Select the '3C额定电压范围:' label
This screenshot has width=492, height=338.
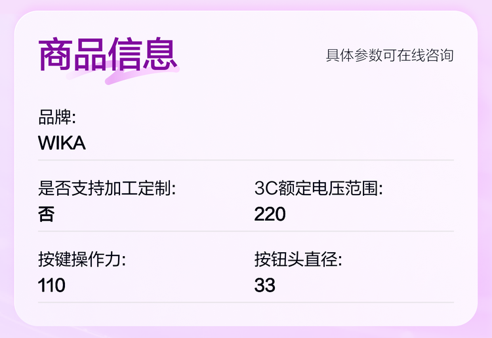point(318,189)
